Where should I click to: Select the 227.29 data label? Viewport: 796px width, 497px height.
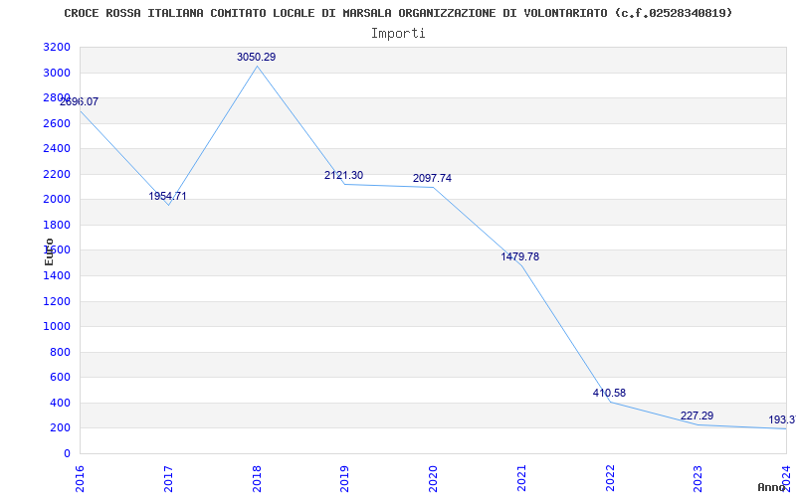point(697,415)
